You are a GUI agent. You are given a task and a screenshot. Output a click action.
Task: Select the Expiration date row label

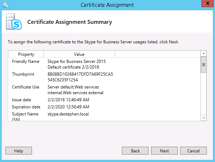tap(26, 107)
